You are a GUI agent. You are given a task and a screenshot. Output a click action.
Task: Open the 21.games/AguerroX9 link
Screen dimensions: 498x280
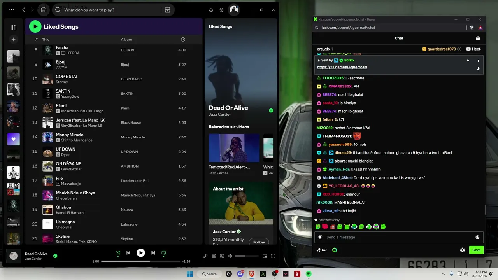click(x=342, y=67)
